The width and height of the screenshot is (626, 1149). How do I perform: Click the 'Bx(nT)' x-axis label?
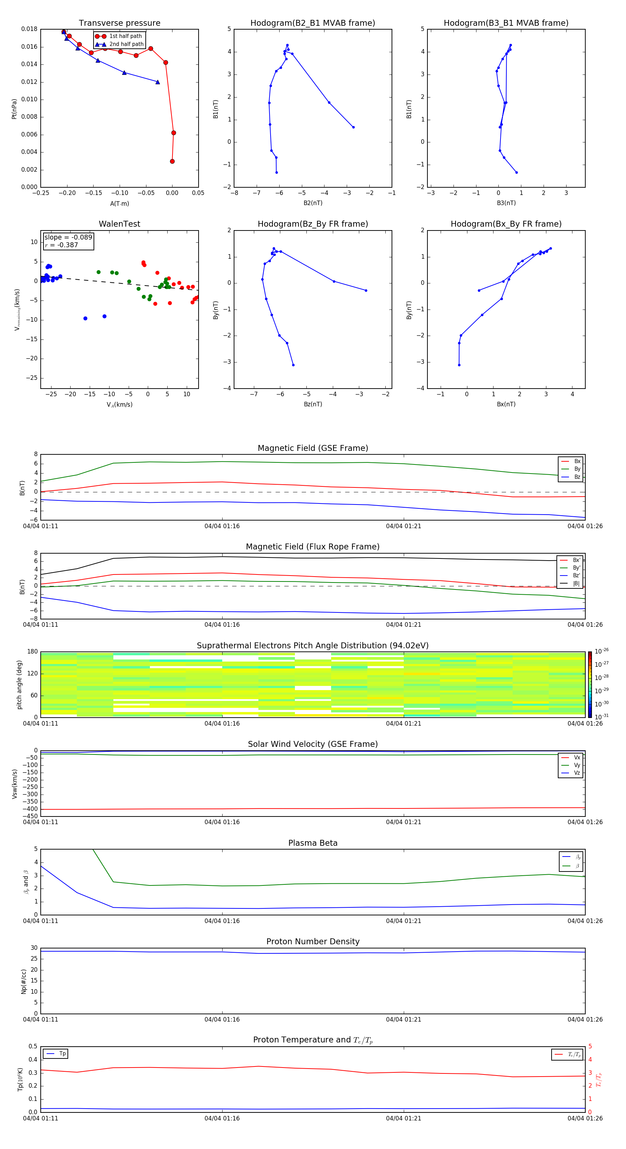pos(506,404)
